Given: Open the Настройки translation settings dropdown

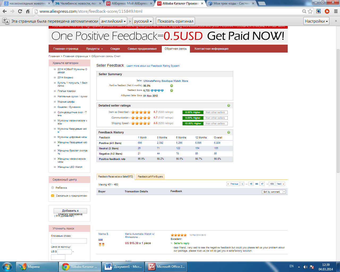Looking at the screenshot, I should tap(316, 21).
